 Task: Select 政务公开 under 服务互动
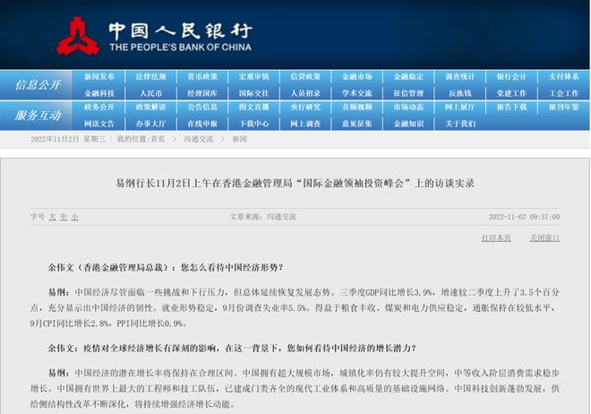click(x=99, y=108)
